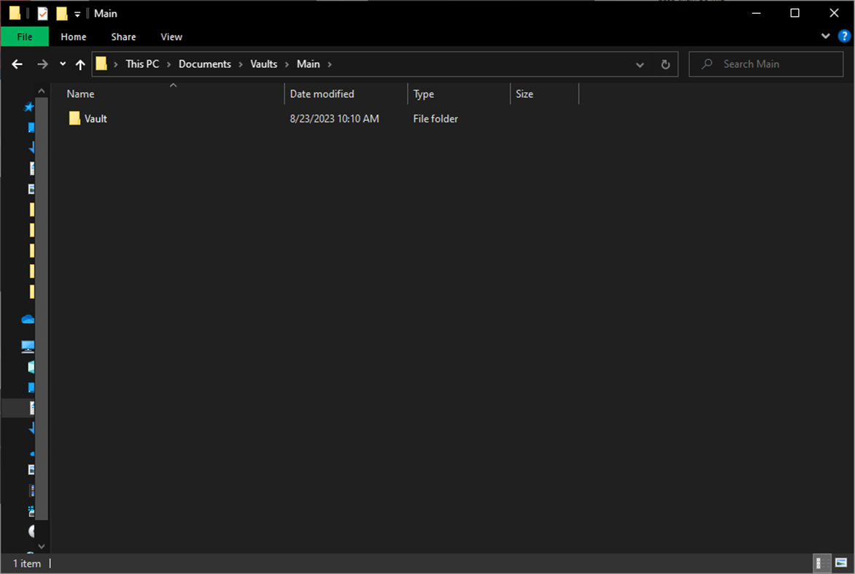Click the back navigation arrow
This screenshot has width=855, height=574.
tap(17, 64)
